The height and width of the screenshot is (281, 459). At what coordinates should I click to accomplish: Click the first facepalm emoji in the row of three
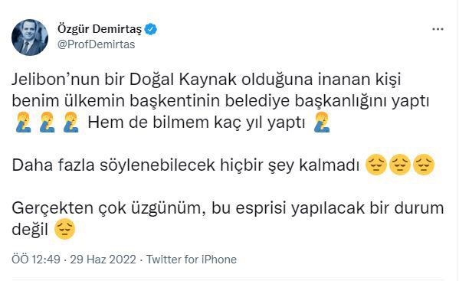click(24, 123)
